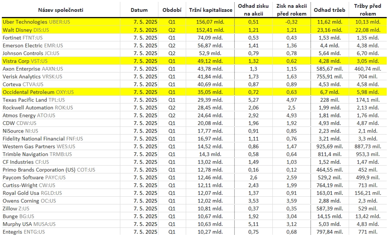Click the Bunge company name

point(10,216)
